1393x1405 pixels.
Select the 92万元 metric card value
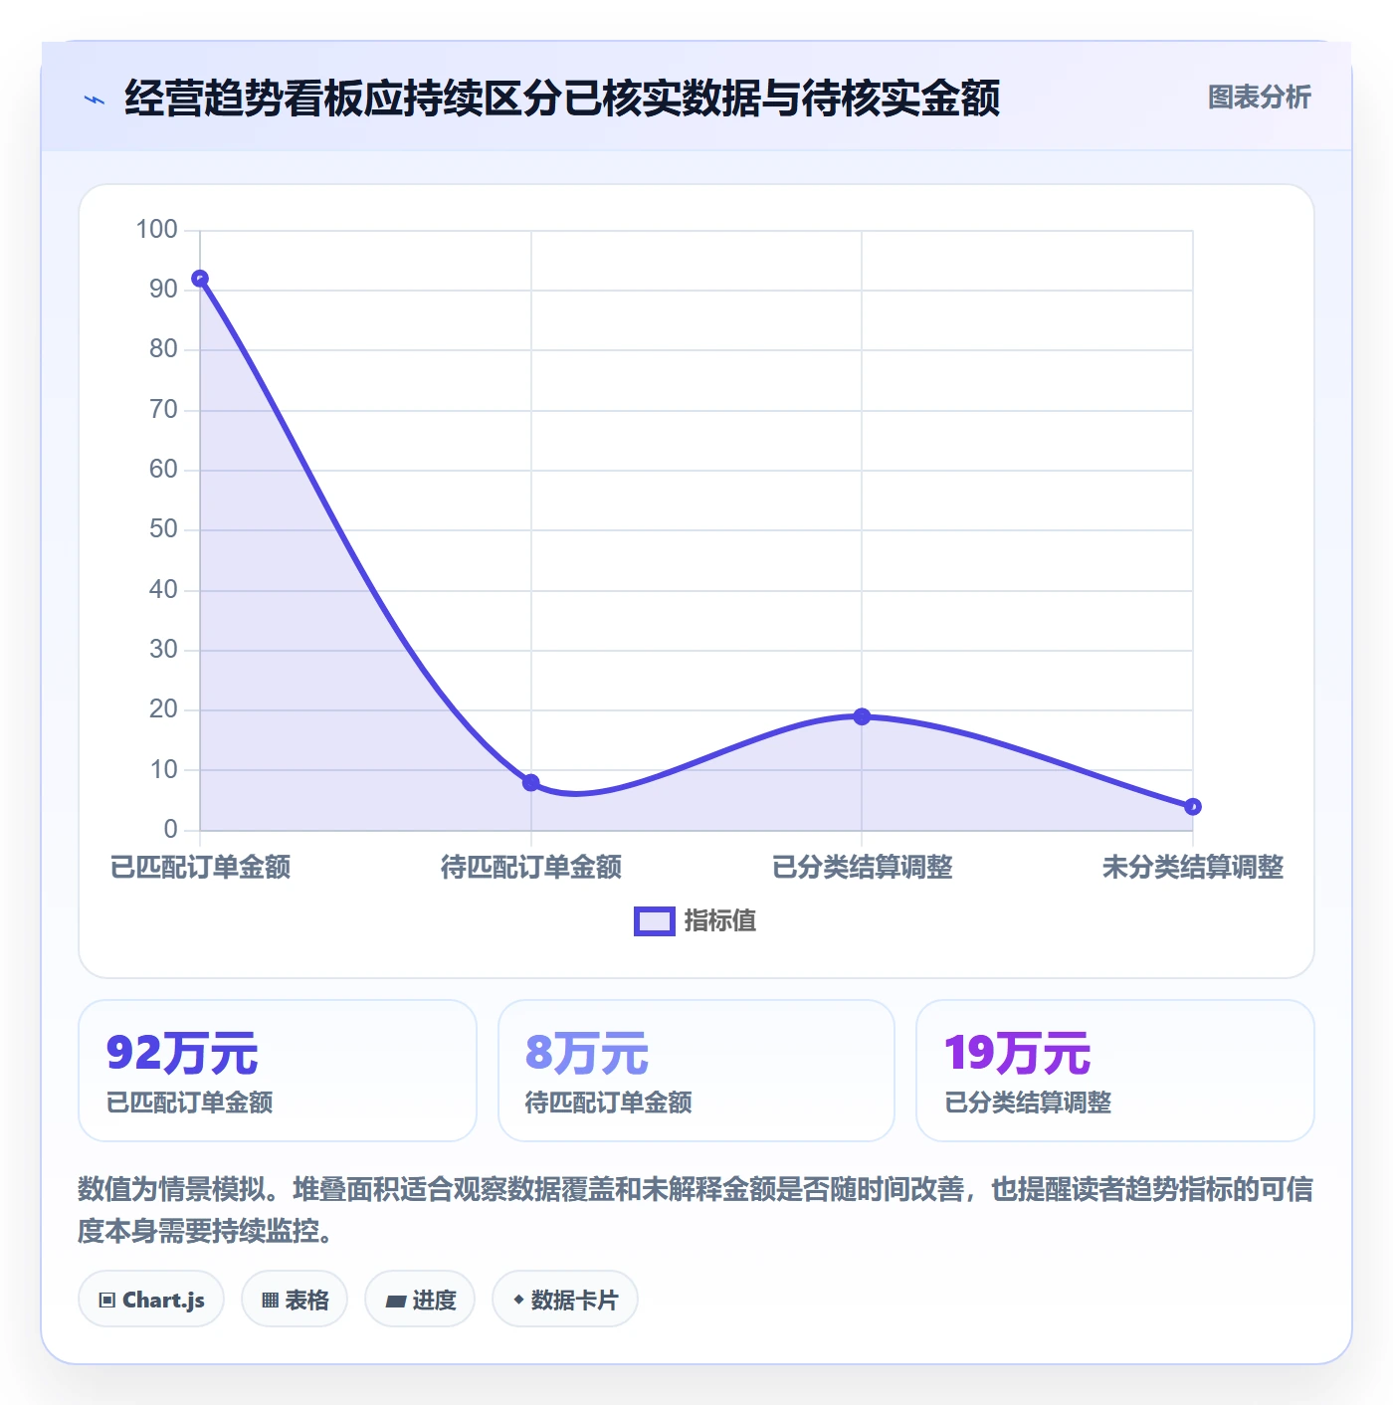click(x=182, y=1053)
